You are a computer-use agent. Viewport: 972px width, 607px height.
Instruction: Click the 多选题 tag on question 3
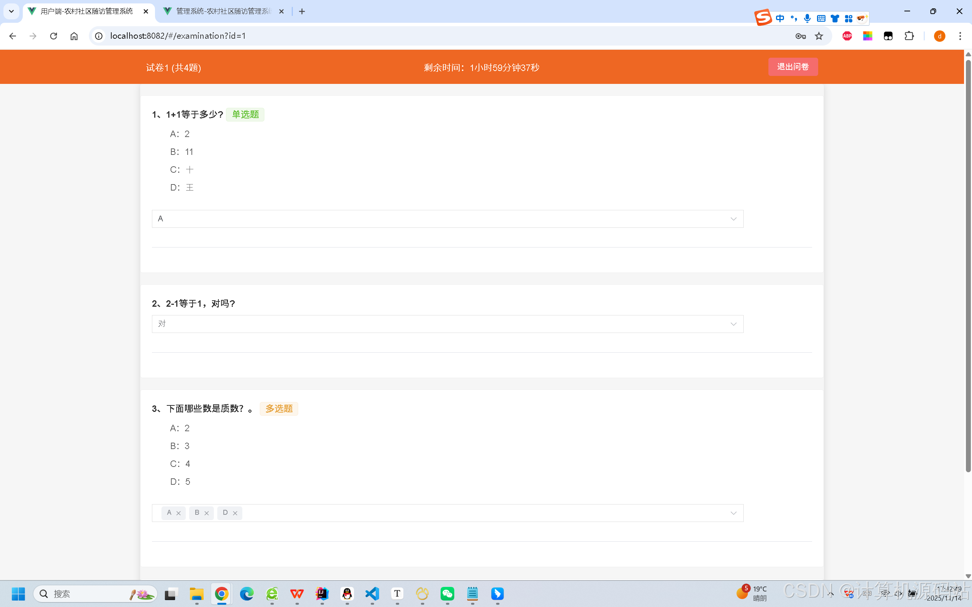(x=279, y=409)
